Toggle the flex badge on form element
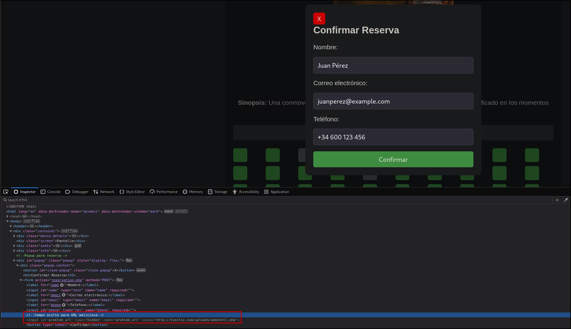Image resolution: width=571 pixels, height=329 pixels. [119, 280]
